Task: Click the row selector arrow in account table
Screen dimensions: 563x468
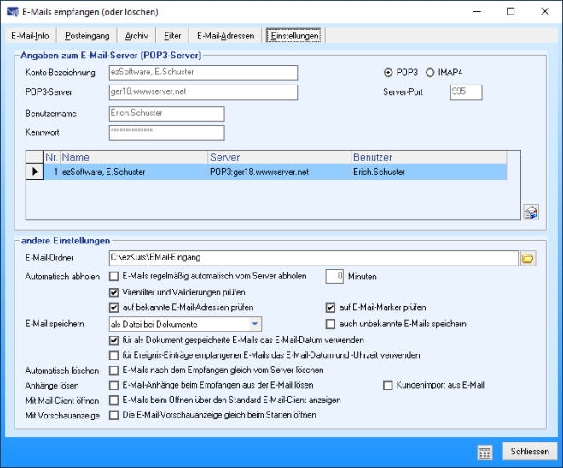Action: [35, 172]
